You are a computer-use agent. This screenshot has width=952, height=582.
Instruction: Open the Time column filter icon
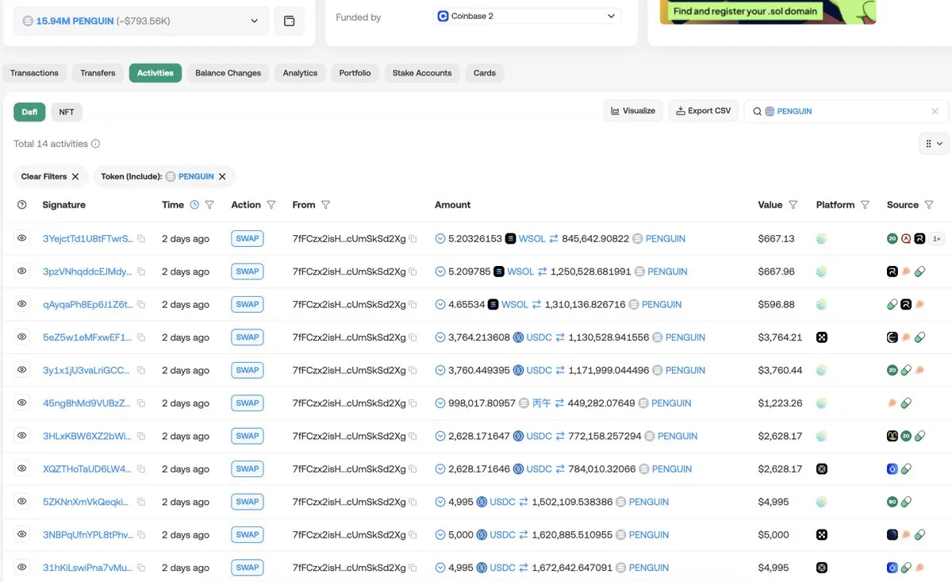click(209, 205)
